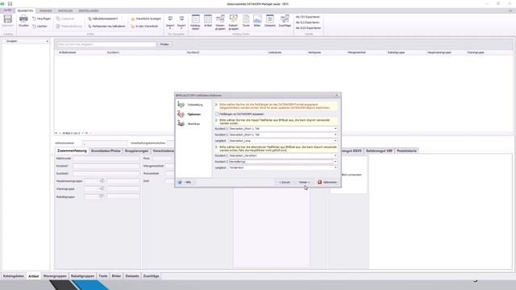The width and height of the screenshot is (516, 290).
Task: Switch to the Katalogdaten bottom tab
Action: (x=14, y=276)
